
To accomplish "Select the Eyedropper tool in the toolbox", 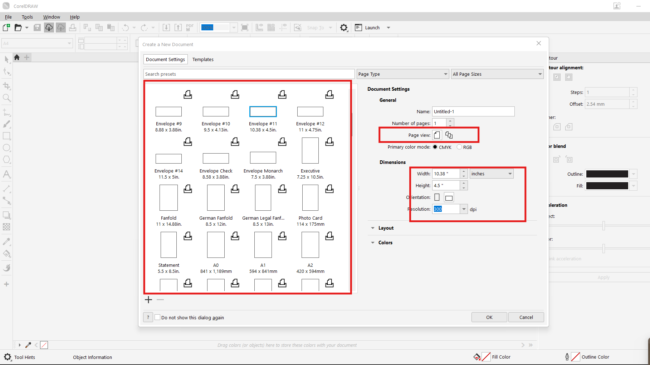I will [6, 242].
